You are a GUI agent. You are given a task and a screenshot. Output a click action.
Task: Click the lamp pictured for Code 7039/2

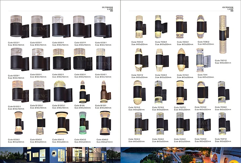click(x=183, y=124)
